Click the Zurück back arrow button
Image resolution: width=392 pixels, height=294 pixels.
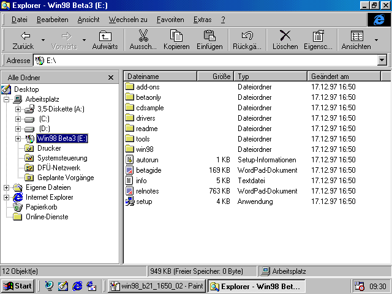[23, 40]
